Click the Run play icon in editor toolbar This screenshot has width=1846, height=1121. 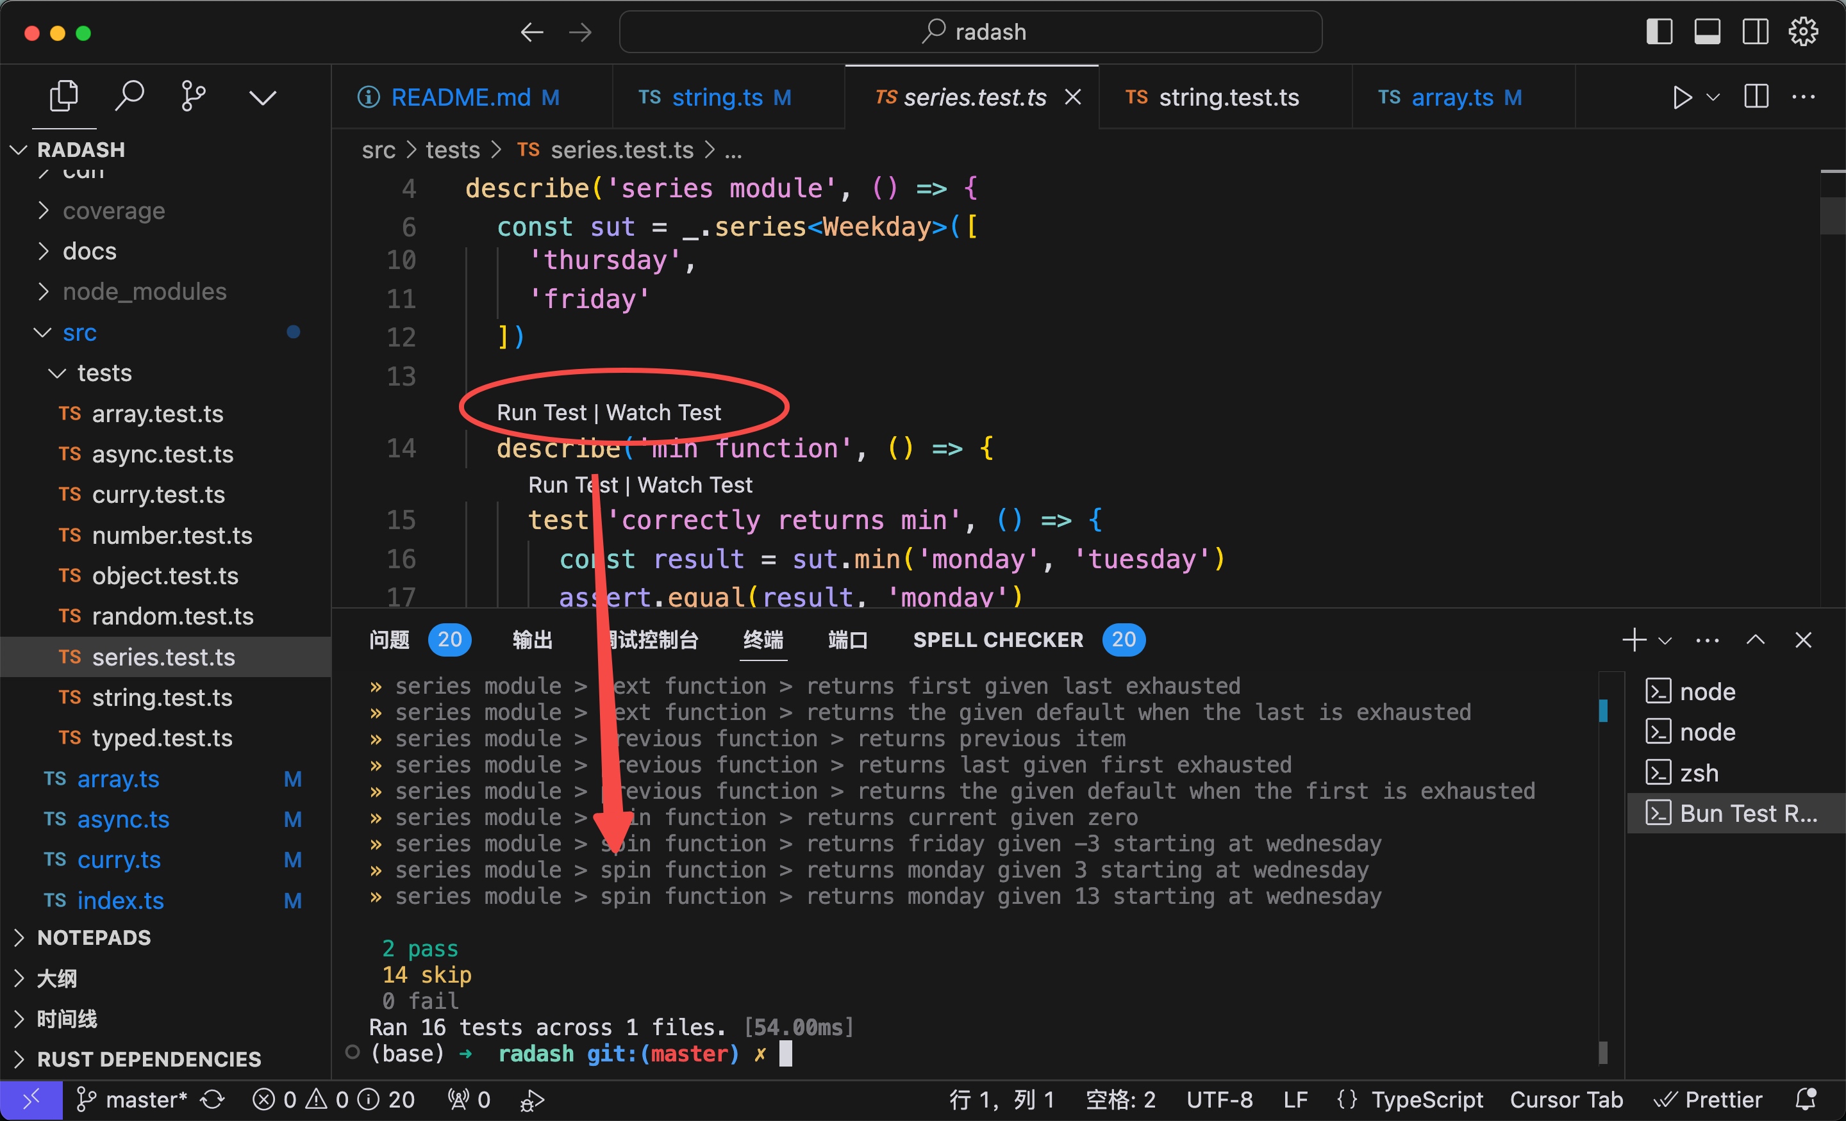[1682, 97]
